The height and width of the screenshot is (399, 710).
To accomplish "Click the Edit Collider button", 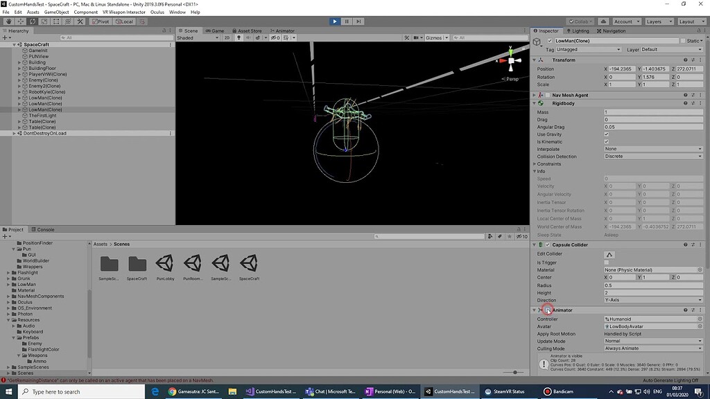I will 609,254.
